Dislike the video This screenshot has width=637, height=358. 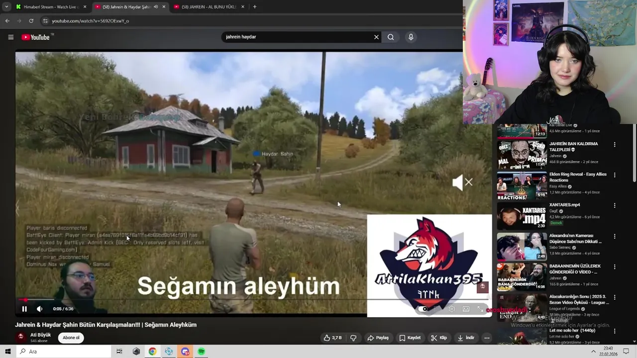(353, 338)
